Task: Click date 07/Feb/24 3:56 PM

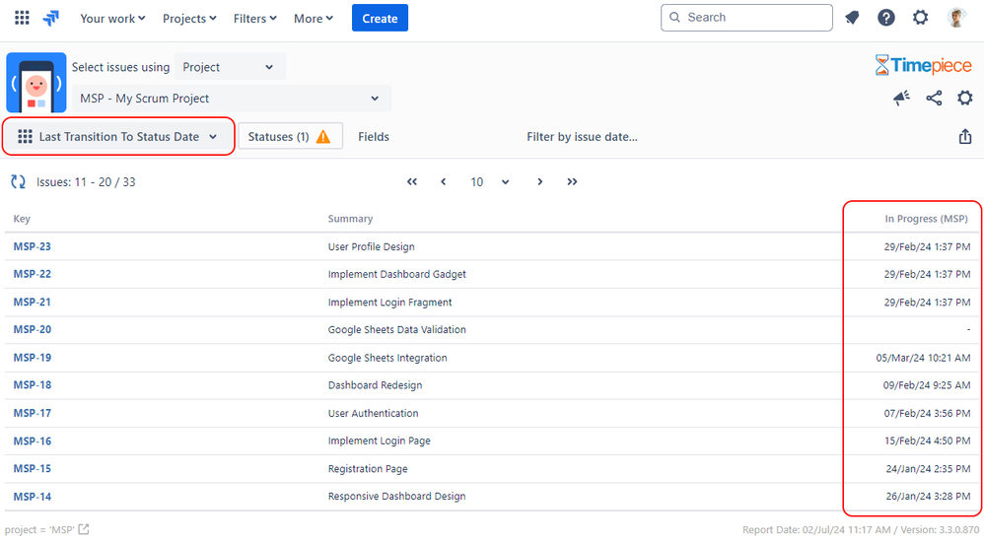Action: tap(927, 414)
